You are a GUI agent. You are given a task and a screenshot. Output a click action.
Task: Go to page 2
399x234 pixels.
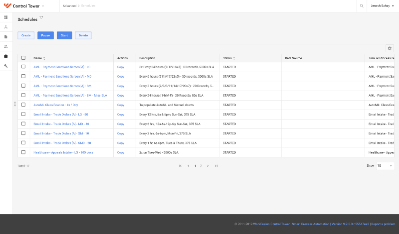[201, 166]
